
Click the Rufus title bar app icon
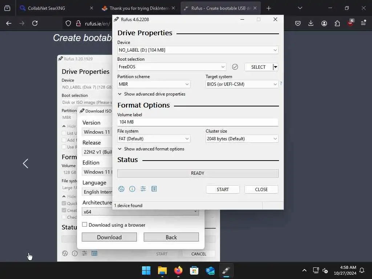tap(116, 20)
